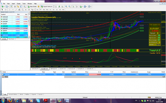This screenshot has width=166, height=103.
Task: Select open order 1897045 row
Action: point(84,75)
